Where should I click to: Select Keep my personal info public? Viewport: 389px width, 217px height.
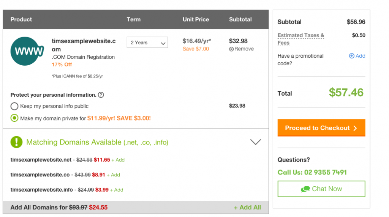[x=14, y=106]
